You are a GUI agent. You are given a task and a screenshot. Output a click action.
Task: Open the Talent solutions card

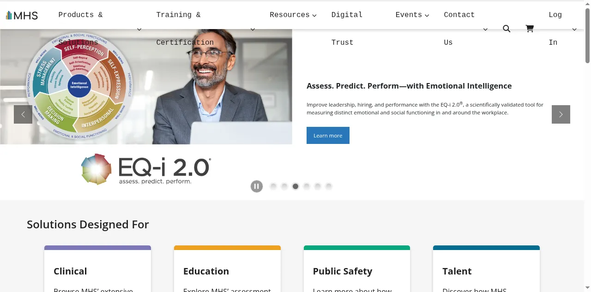tap(486, 269)
